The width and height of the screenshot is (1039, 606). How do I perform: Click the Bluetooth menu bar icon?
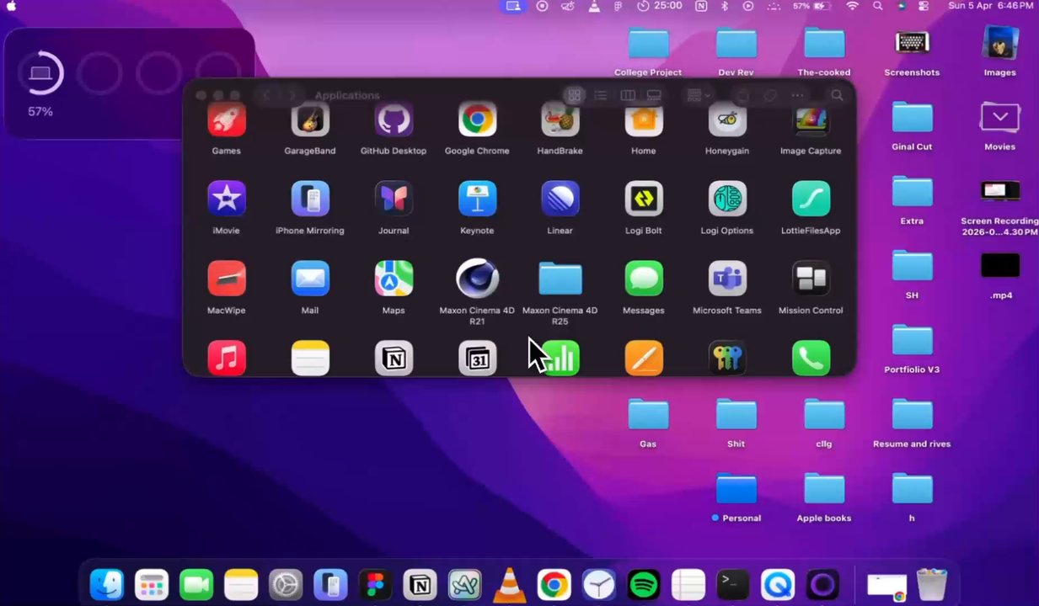point(724,6)
